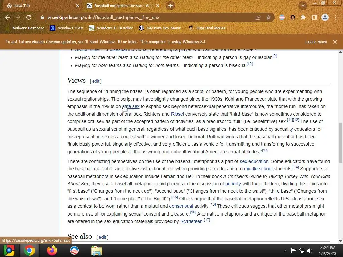Click the scrollbar down arrow
This screenshot has height=257, width=343.
click(340, 241)
